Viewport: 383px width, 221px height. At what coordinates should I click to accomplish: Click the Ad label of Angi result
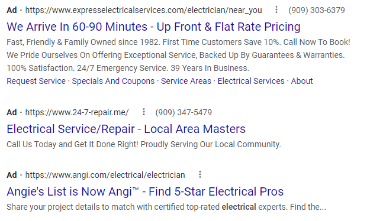pos(12,175)
